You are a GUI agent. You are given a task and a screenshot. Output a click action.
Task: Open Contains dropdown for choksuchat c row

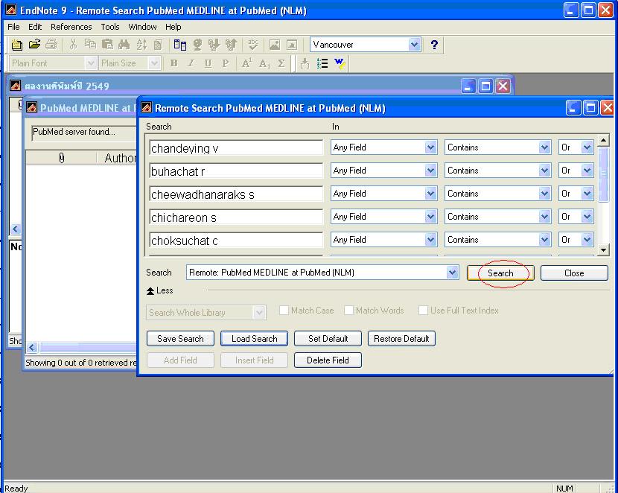(x=545, y=240)
